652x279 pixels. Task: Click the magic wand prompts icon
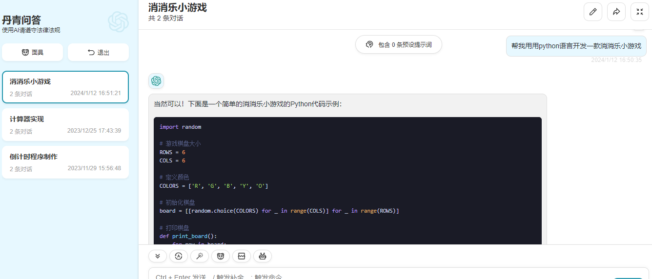coord(200,256)
